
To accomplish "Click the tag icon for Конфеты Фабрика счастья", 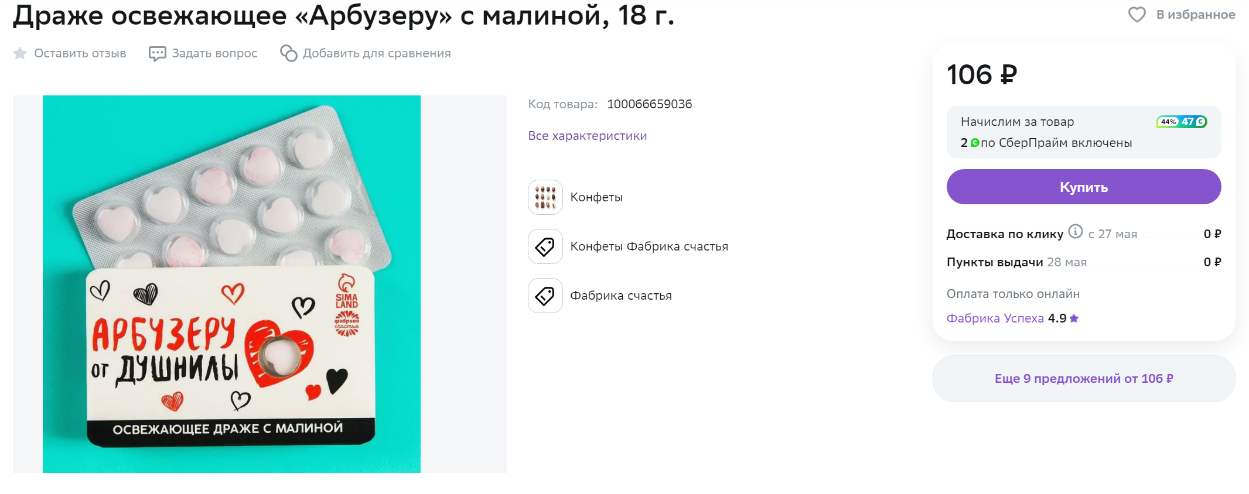I will point(545,246).
